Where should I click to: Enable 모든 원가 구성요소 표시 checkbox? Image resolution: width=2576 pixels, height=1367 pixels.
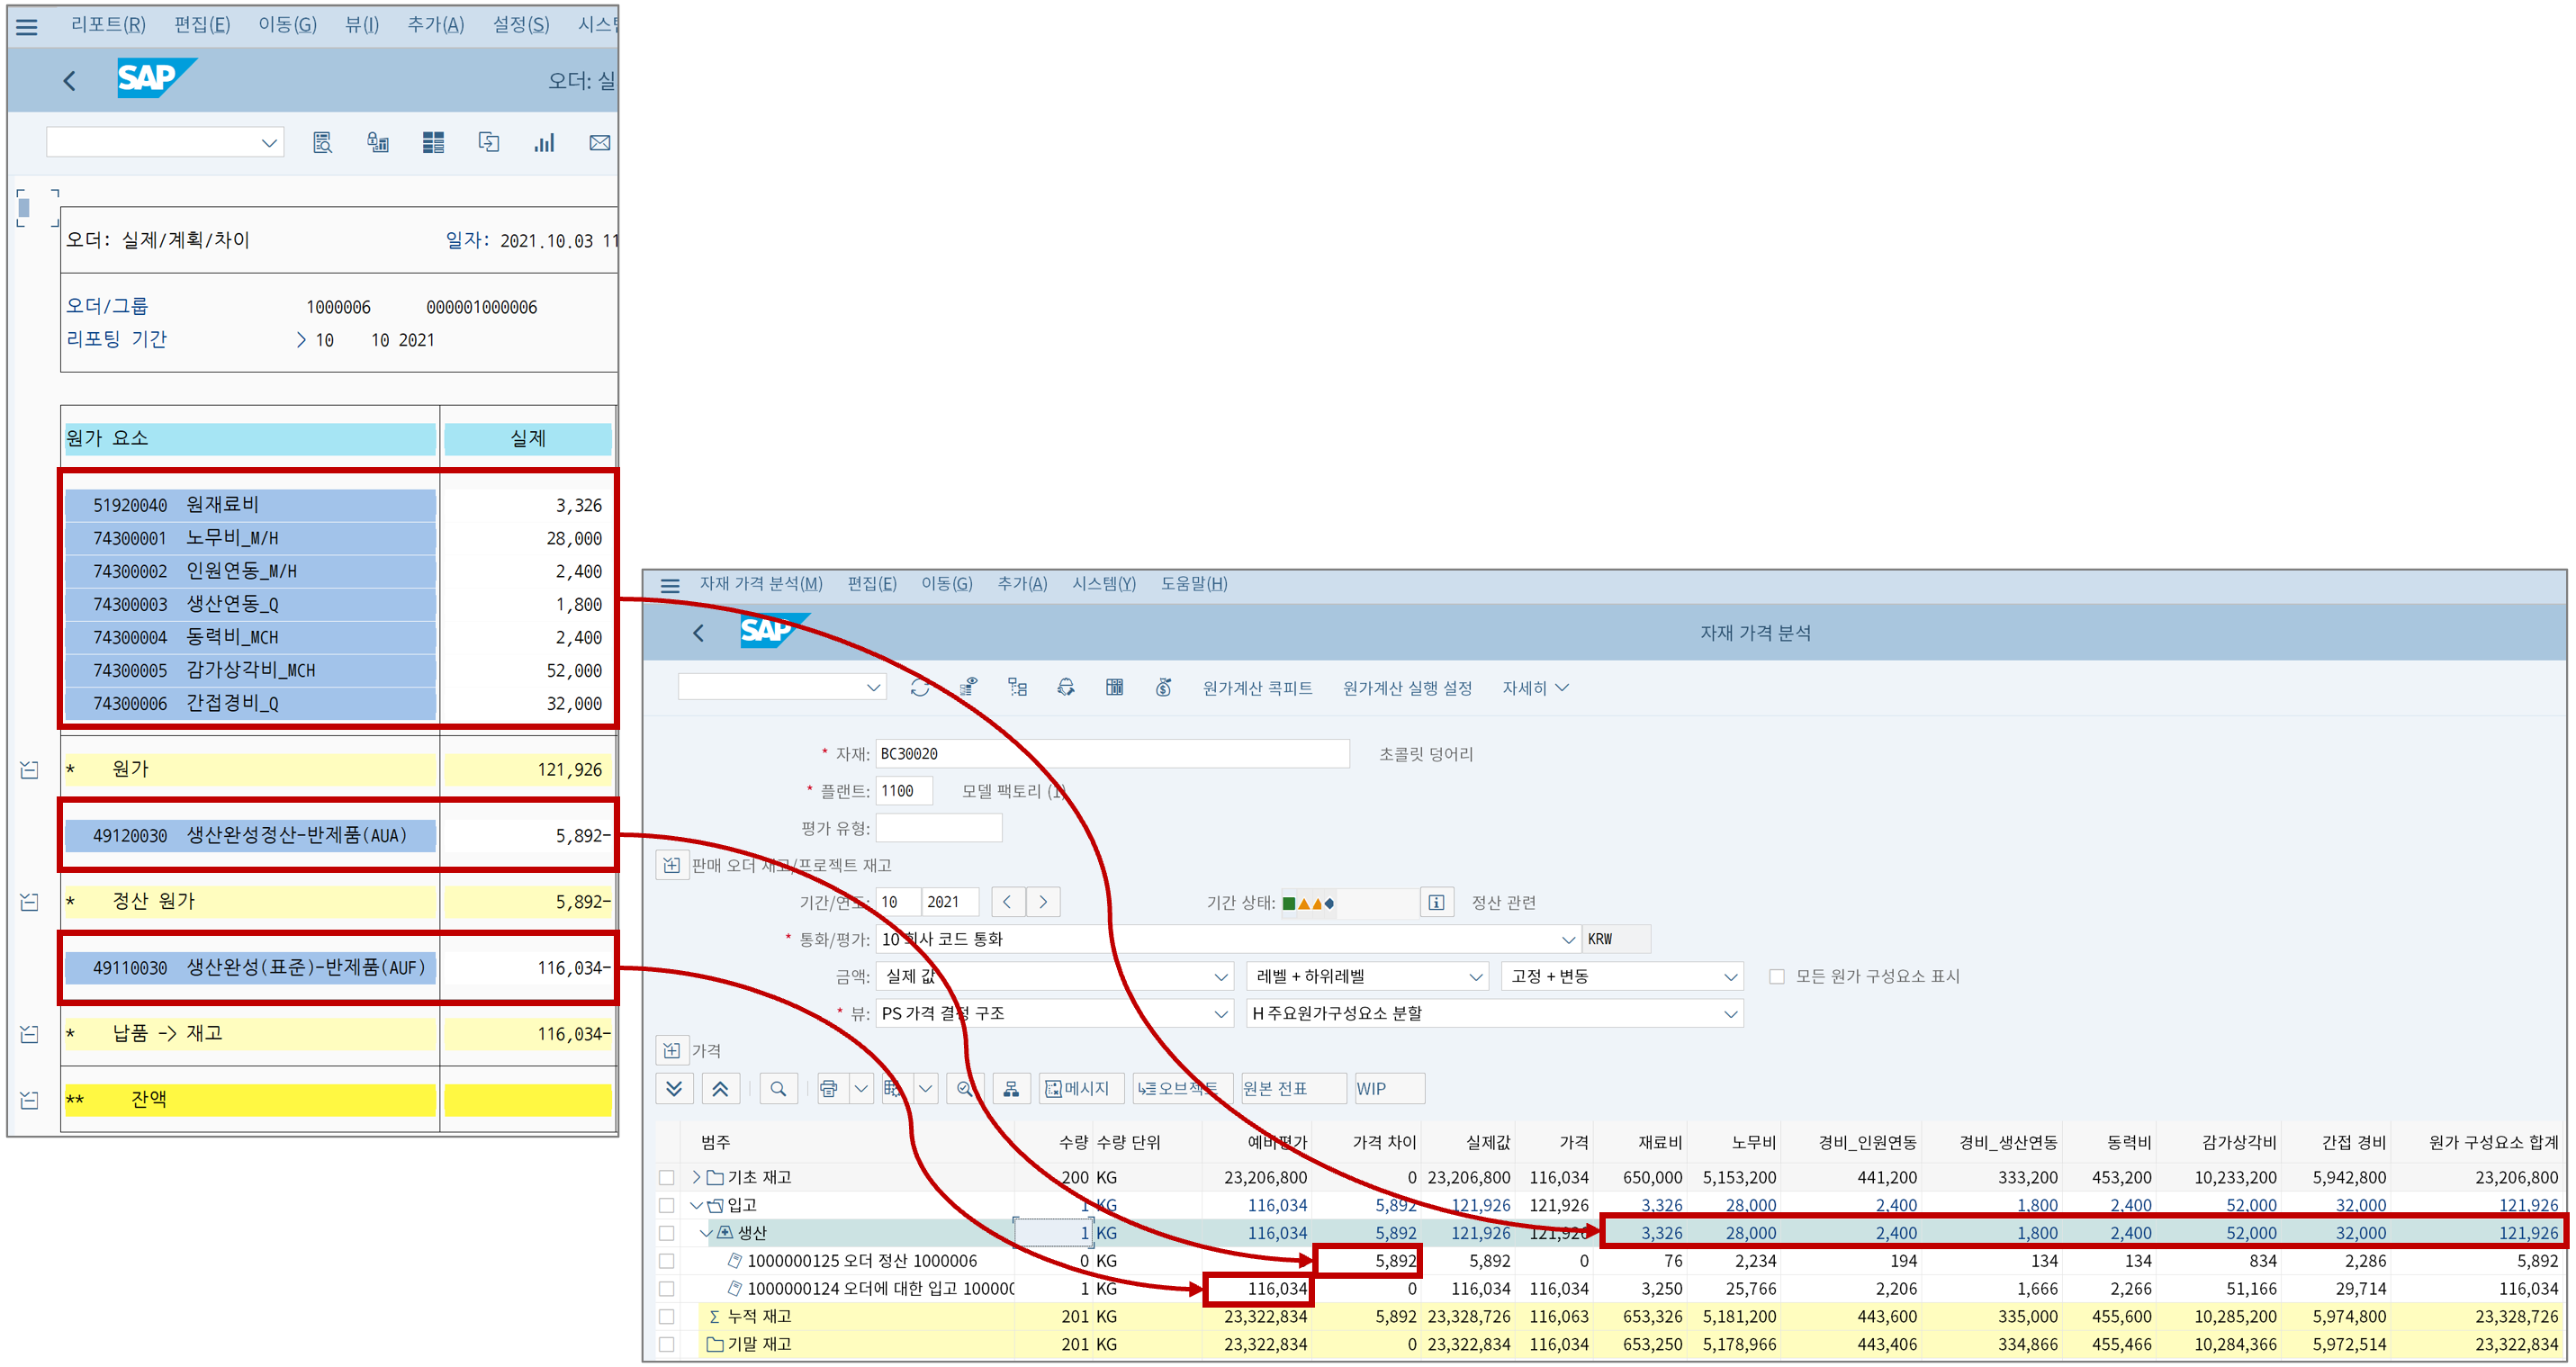pos(1777,976)
